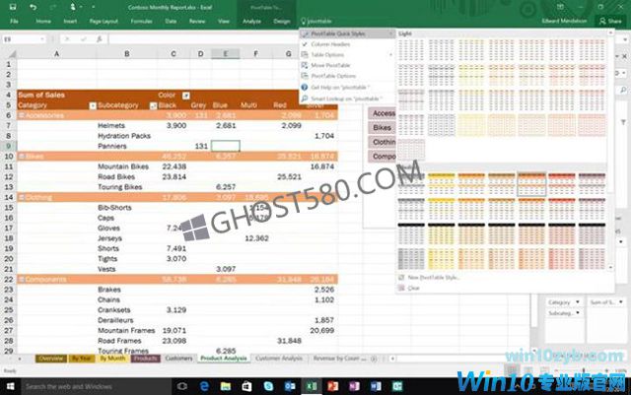Click the formula bar confirm checkmark icon

83,39
